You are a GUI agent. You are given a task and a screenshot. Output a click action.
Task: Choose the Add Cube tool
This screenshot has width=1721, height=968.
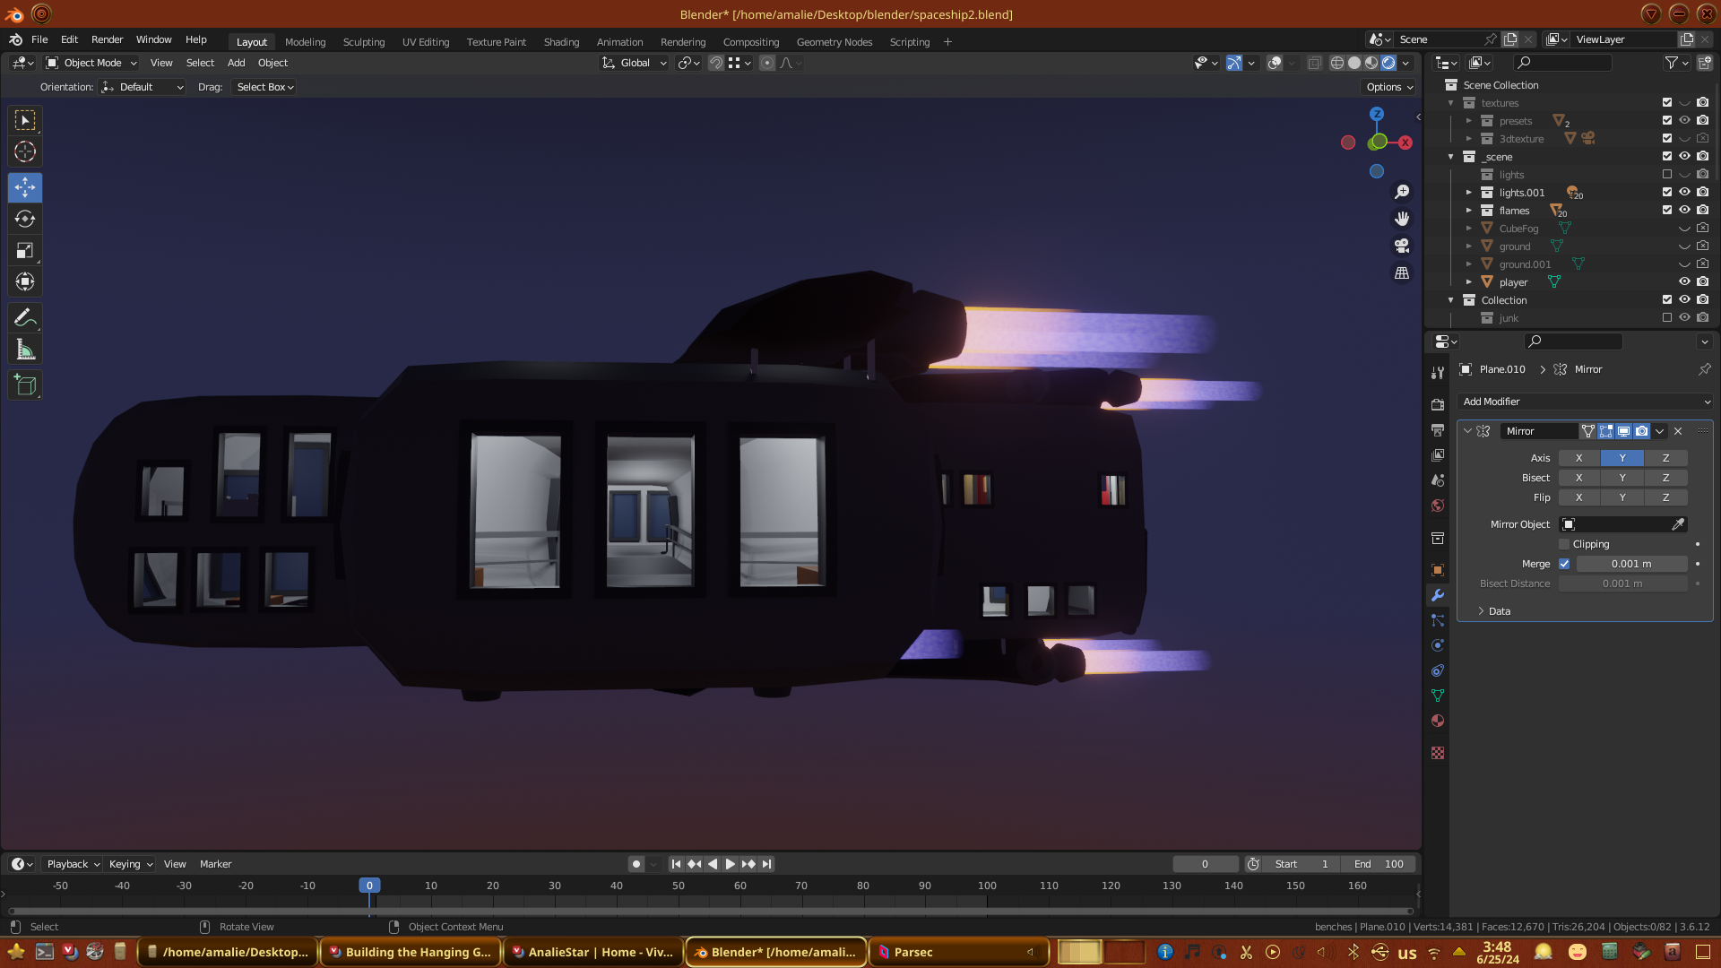click(25, 385)
